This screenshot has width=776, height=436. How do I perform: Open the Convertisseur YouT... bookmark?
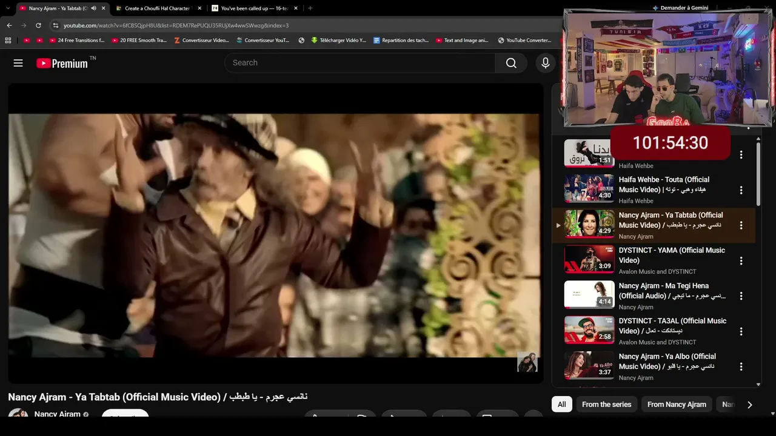pyautogui.click(x=264, y=41)
